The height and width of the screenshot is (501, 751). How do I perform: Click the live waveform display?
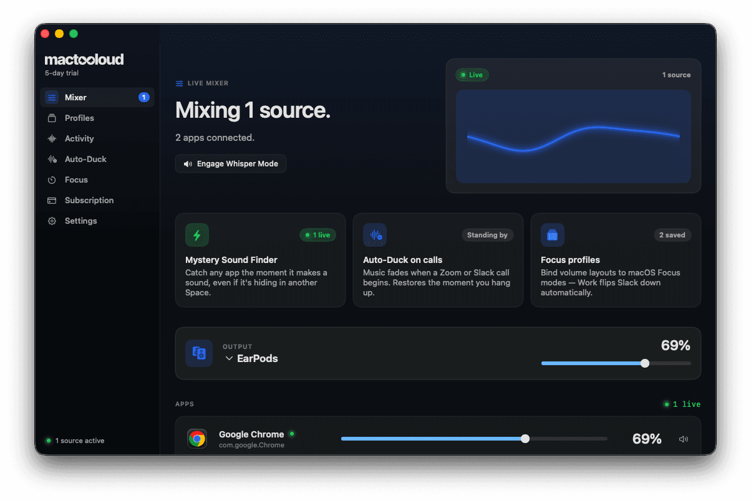[573, 136]
